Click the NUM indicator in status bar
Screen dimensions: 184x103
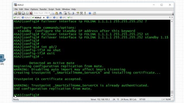tap(168, 100)
